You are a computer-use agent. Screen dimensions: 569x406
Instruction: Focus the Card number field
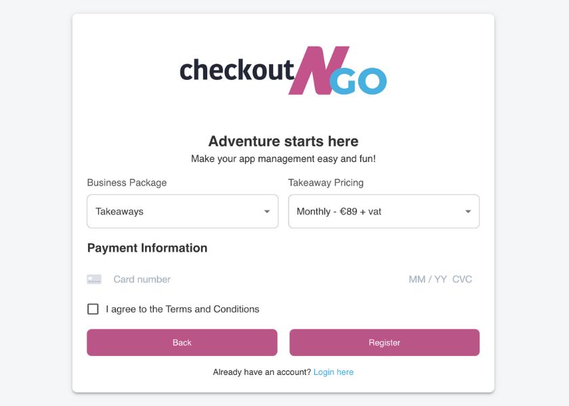pyautogui.click(x=203, y=279)
